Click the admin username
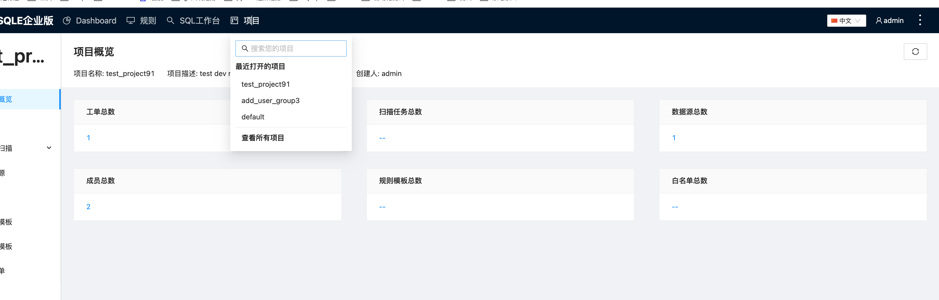Viewport: 939px width, 300px height. point(894,21)
